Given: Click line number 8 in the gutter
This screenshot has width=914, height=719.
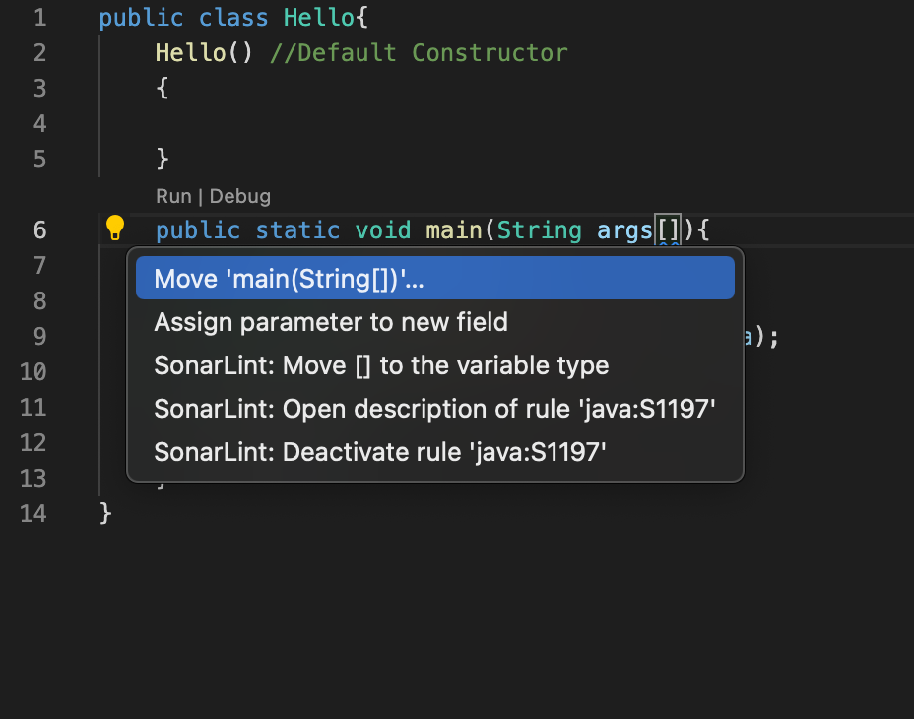Looking at the screenshot, I should click(39, 300).
